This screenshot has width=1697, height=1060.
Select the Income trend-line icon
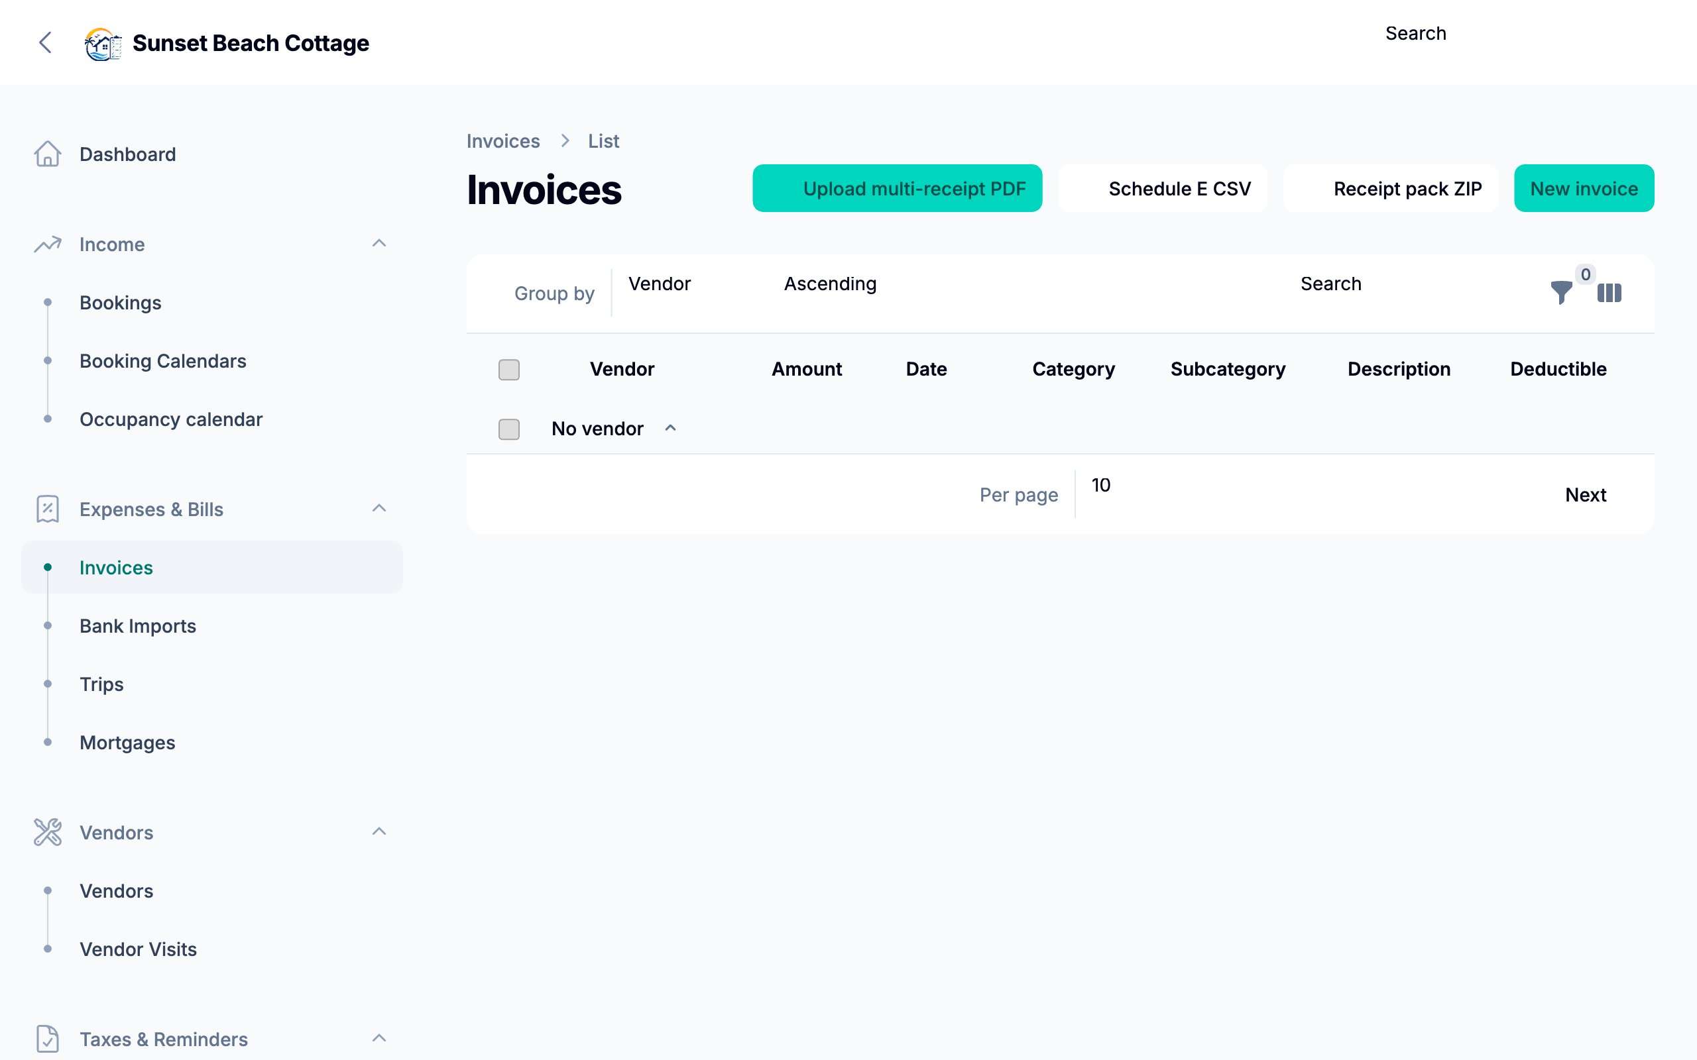click(47, 244)
